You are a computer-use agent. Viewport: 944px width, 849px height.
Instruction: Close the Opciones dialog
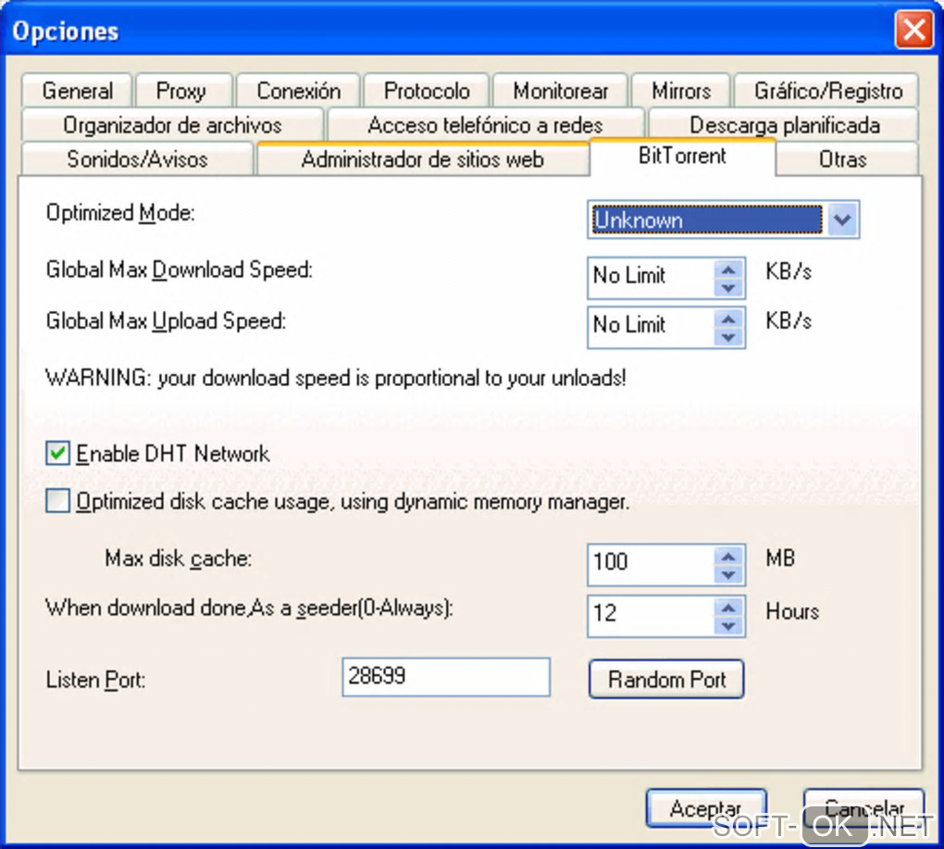pyautogui.click(x=913, y=29)
